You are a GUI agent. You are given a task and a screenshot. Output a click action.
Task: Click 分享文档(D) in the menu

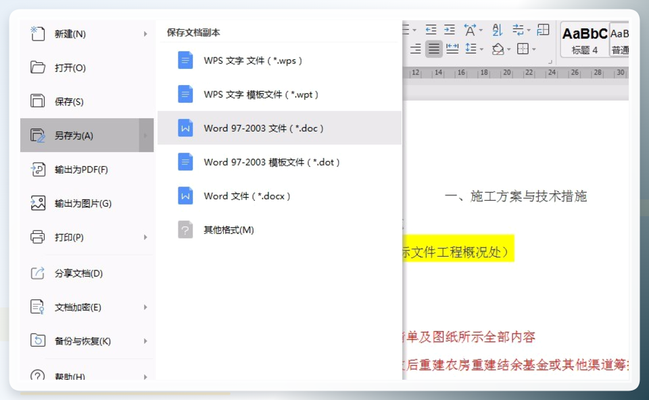[87, 274]
